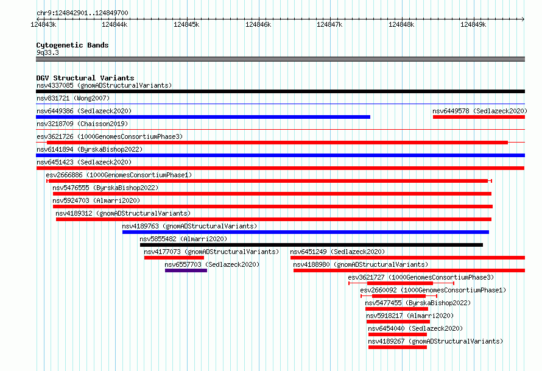Click the esv2666886 red variant bar
This screenshot has width=542, height=371.
coord(268,181)
